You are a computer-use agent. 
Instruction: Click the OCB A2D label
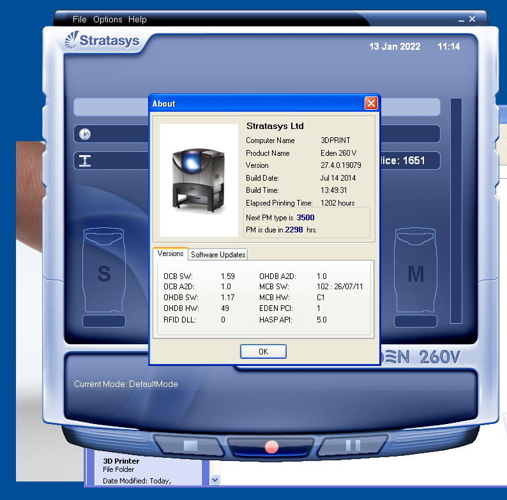[x=179, y=287]
